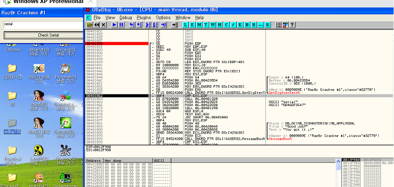Select the depends shortcut on desktop
This screenshot has width=394, height=187.
(39, 49)
